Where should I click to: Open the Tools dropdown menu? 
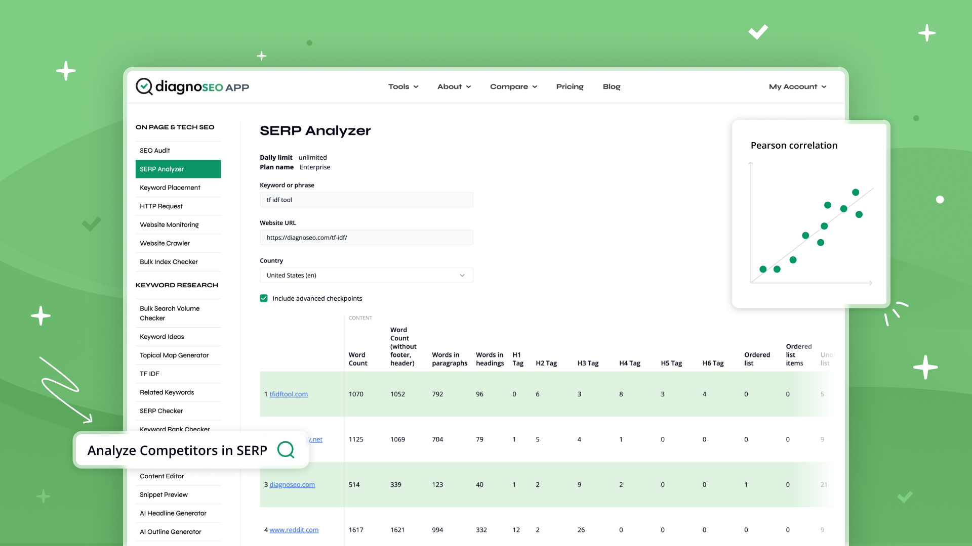(x=403, y=86)
